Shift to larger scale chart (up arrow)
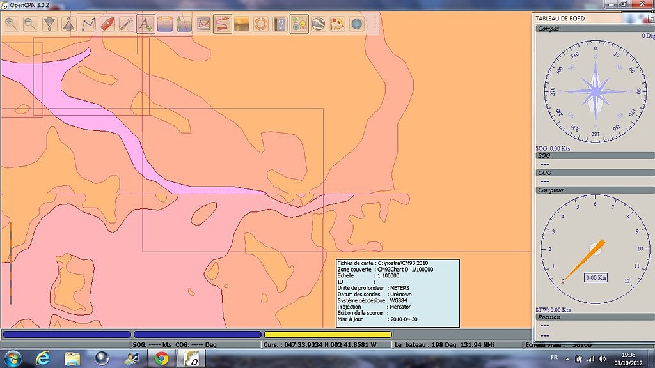 tap(68, 24)
